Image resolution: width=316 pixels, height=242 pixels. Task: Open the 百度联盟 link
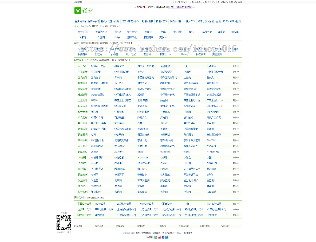click(x=119, y=118)
